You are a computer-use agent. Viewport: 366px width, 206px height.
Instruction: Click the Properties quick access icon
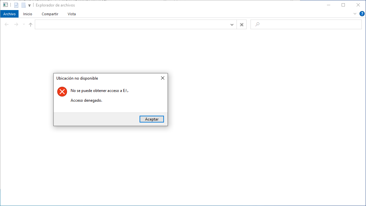tap(16, 5)
